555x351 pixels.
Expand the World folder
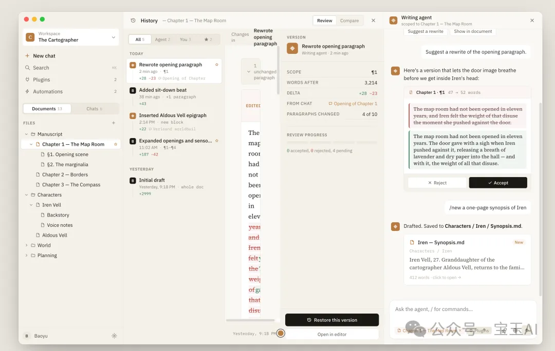click(x=26, y=245)
